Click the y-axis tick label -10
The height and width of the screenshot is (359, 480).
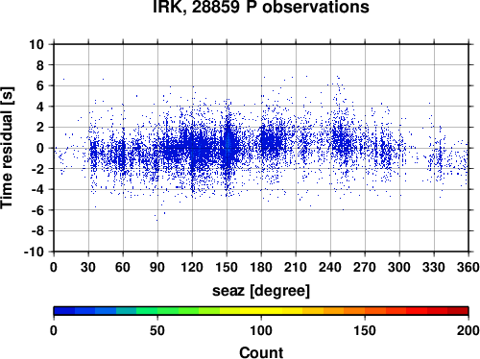point(34,251)
